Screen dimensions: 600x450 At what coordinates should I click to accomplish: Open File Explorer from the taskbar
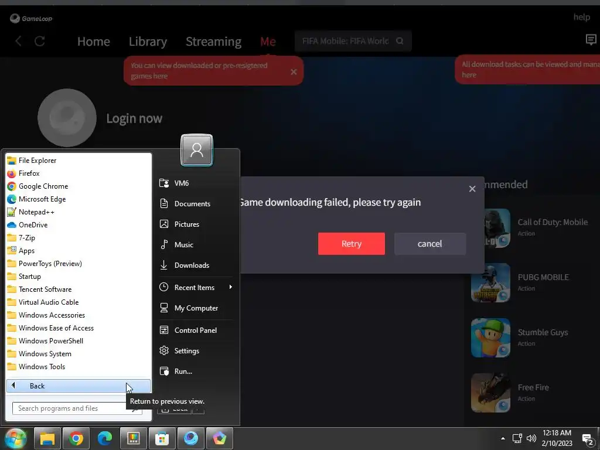coord(47,438)
